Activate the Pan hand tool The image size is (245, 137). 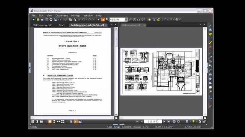point(103,19)
